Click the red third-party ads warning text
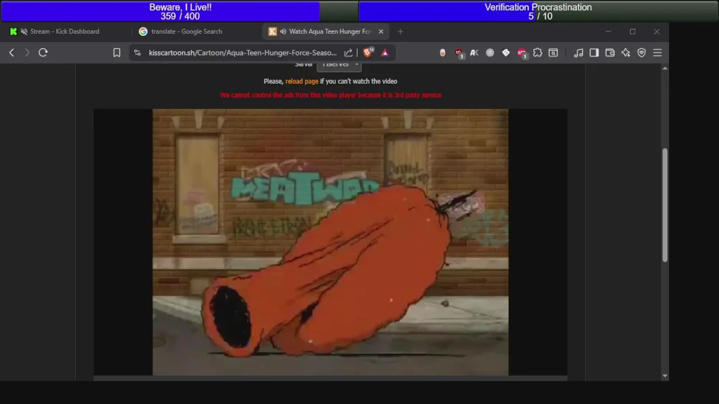Image resolution: width=719 pixels, height=404 pixels. pos(331,95)
